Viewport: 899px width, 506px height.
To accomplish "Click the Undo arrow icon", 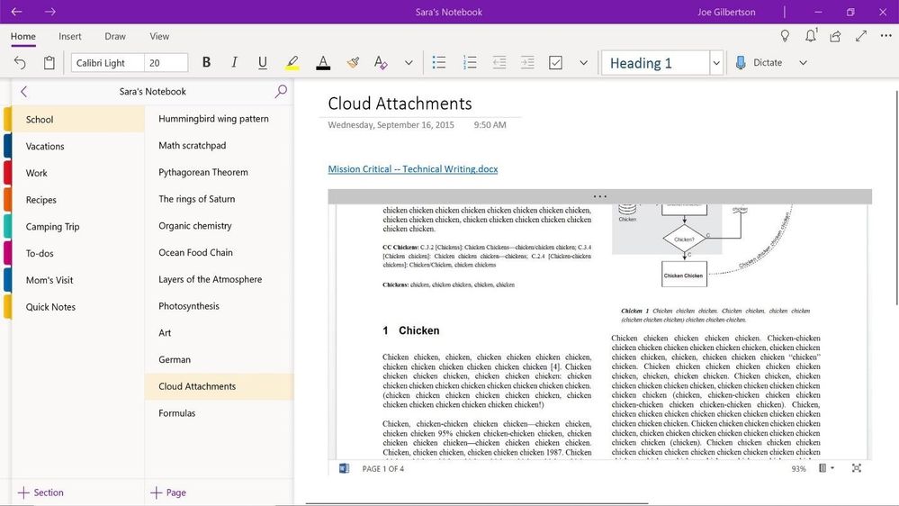I will point(20,63).
